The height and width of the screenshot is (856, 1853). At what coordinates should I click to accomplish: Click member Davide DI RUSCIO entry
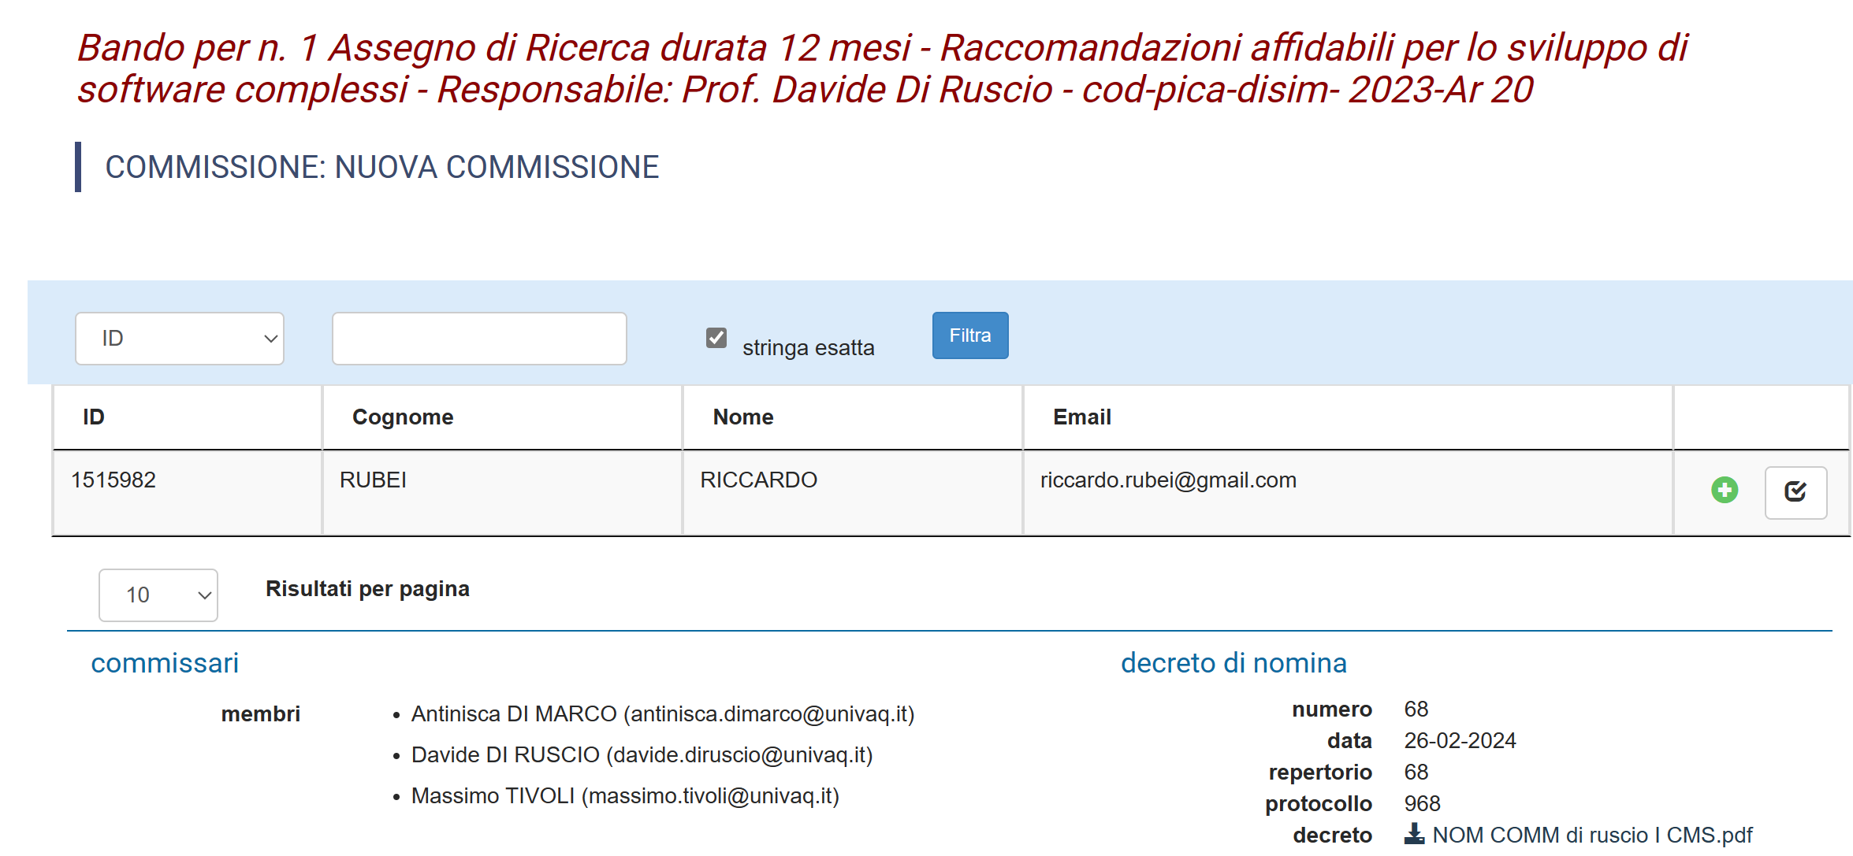coord(642,755)
